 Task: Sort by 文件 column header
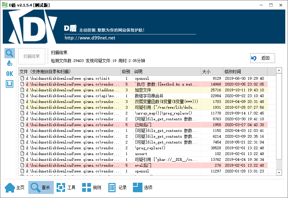pos(70,72)
